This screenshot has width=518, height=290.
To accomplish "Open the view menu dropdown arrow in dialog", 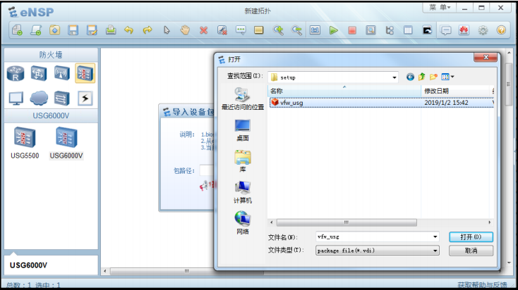I will pyautogui.click(x=452, y=77).
